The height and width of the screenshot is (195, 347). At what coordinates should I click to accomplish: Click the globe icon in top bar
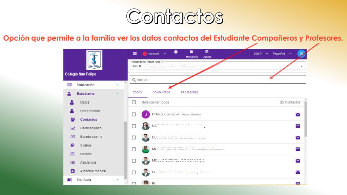pyautogui.click(x=176, y=52)
